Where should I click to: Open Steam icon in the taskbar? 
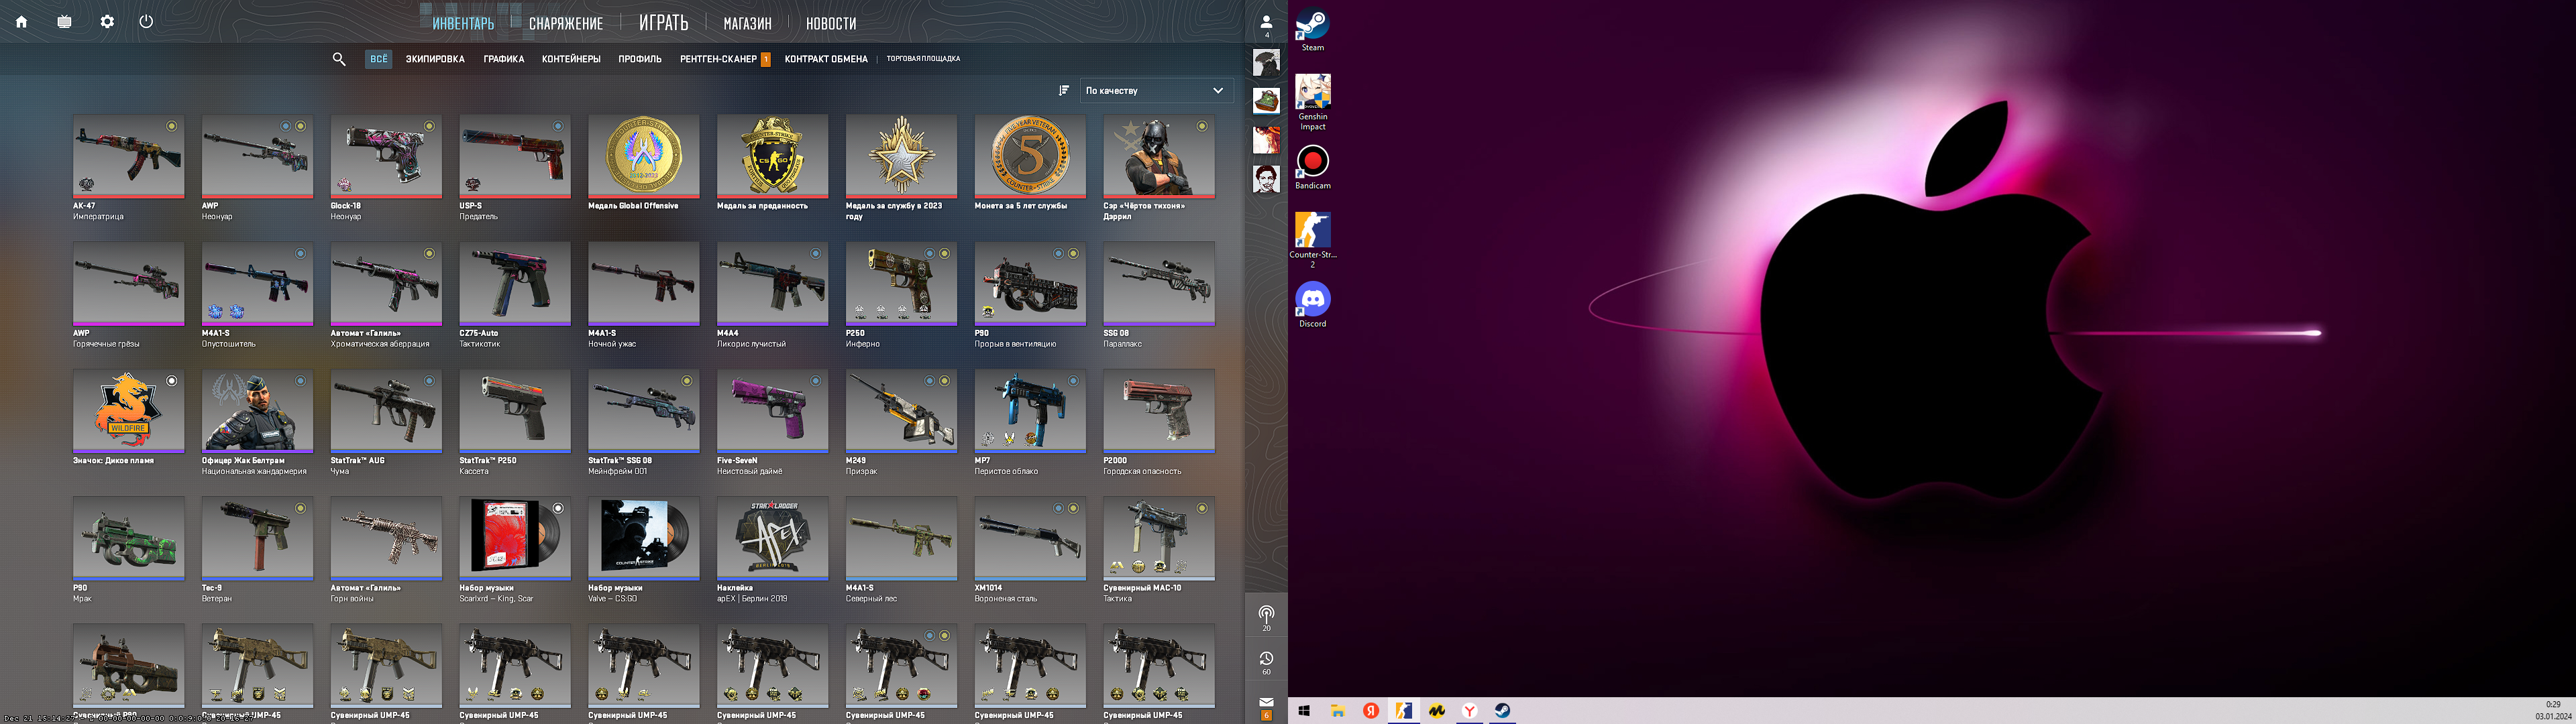[x=1502, y=711]
